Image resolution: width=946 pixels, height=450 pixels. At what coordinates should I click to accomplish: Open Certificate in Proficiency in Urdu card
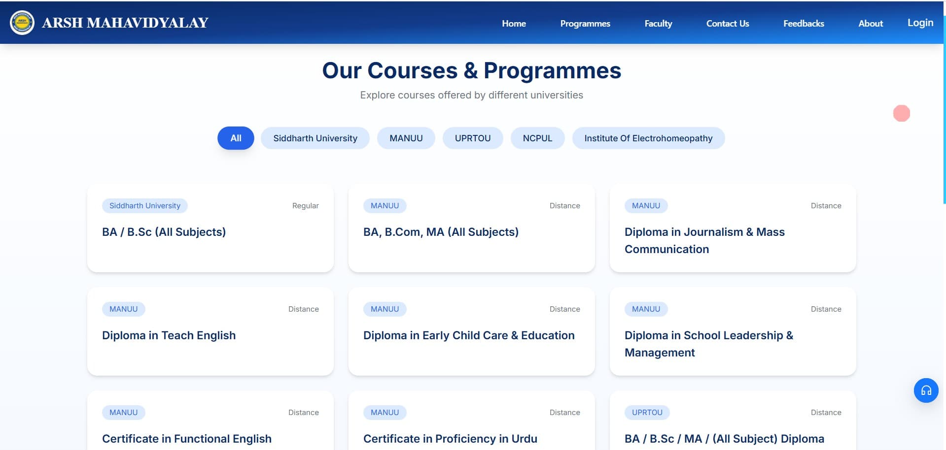click(472, 420)
